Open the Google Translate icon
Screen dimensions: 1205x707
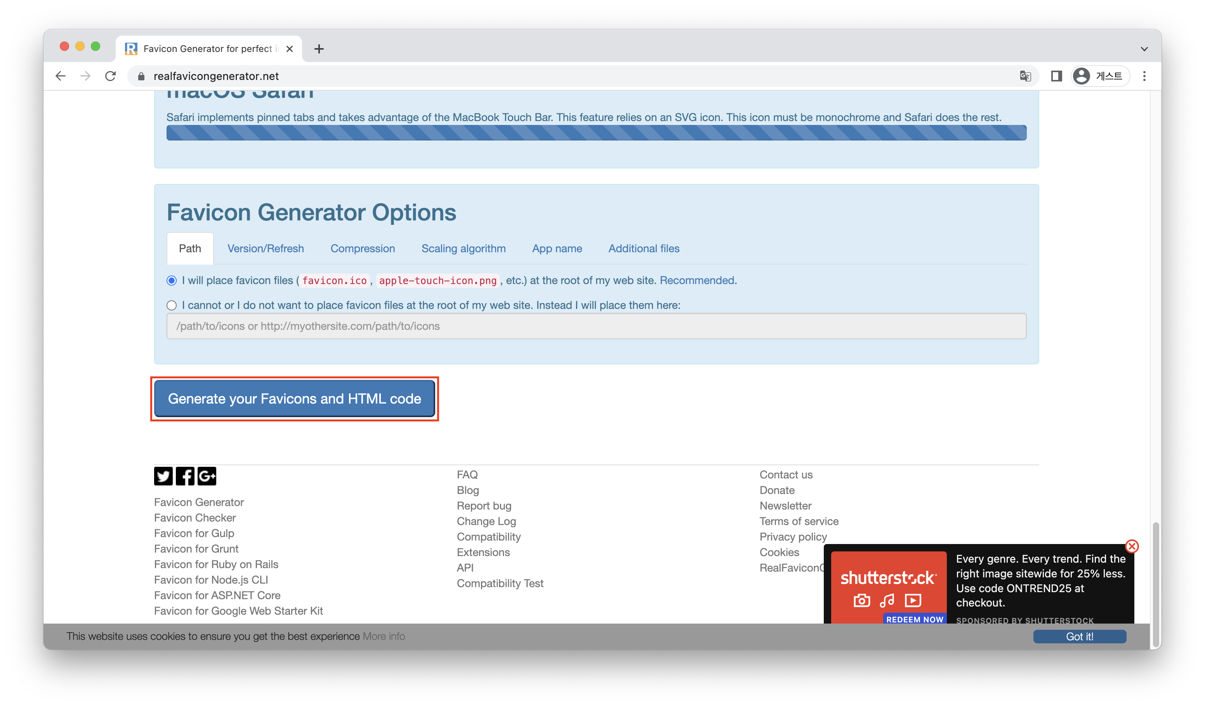coord(1025,76)
